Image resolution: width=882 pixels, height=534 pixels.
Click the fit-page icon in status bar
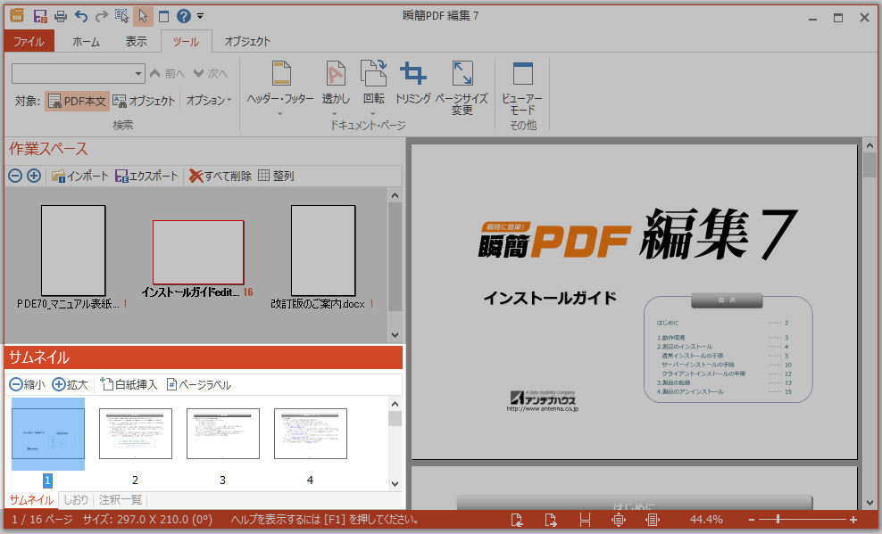(x=618, y=520)
